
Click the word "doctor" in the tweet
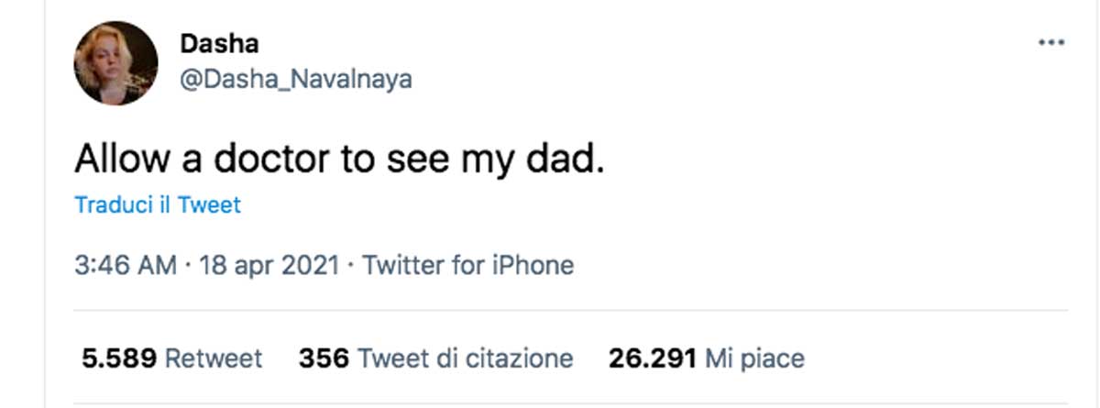click(x=272, y=160)
